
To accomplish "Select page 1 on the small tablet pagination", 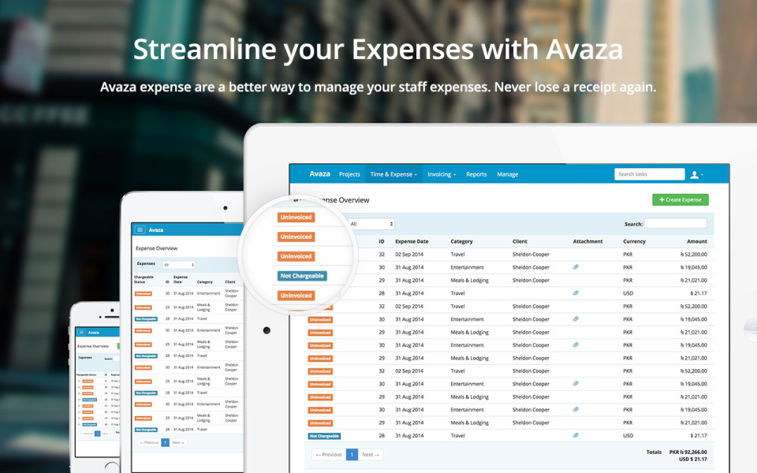I will (165, 442).
